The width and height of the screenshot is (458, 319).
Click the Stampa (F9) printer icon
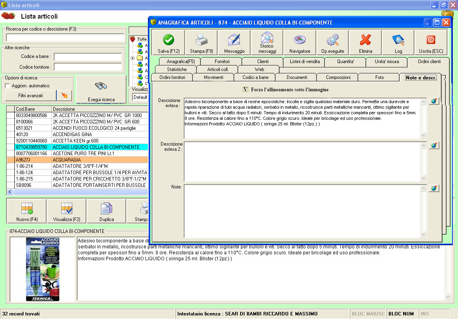(202, 40)
